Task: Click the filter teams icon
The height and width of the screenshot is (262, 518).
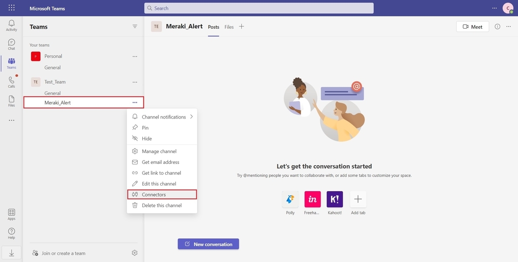Action: coord(135,27)
